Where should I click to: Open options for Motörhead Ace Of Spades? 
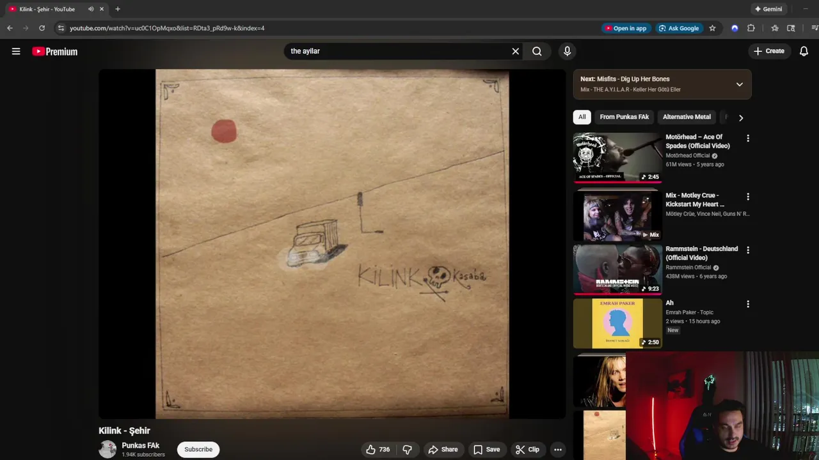pyautogui.click(x=747, y=138)
